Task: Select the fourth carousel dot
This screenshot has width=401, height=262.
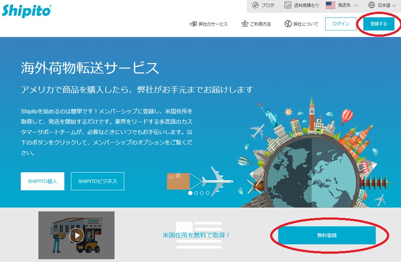Action: [x=207, y=193]
